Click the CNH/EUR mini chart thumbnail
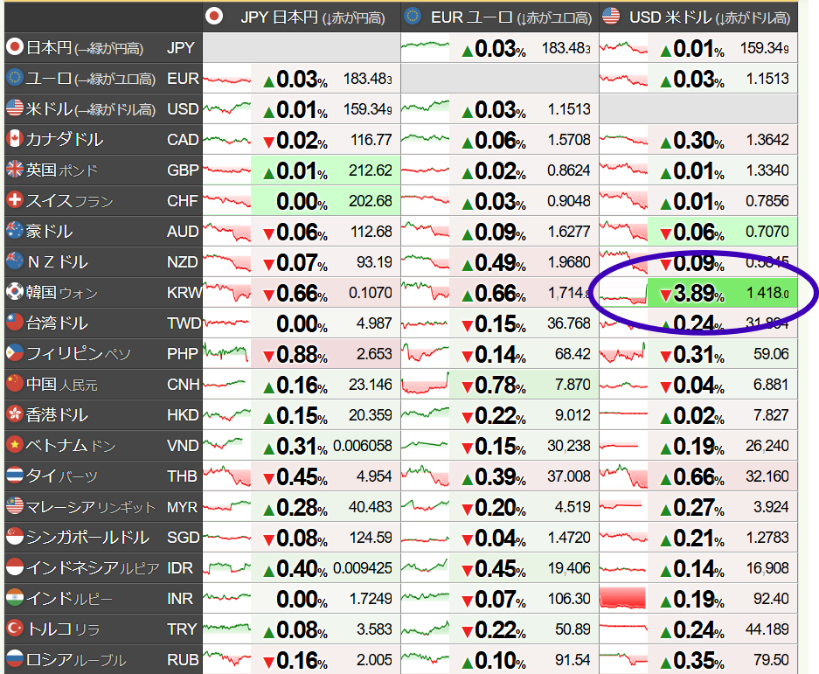The width and height of the screenshot is (819, 674). (425, 385)
